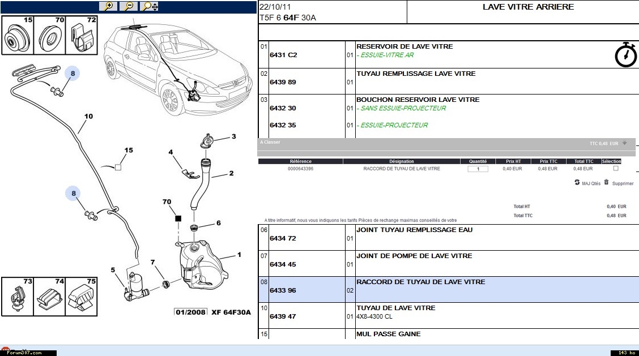Open part thumbnail number 72
Viewport: 639px width, 356px height.
tap(83, 36)
